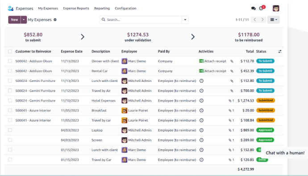This screenshot has height=176, width=308.
Task: Open Chat with a human widget
Action: tap(285, 153)
